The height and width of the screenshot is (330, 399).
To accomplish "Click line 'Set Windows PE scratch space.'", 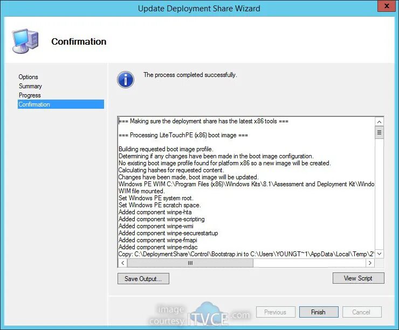I will click(x=160, y=205).
